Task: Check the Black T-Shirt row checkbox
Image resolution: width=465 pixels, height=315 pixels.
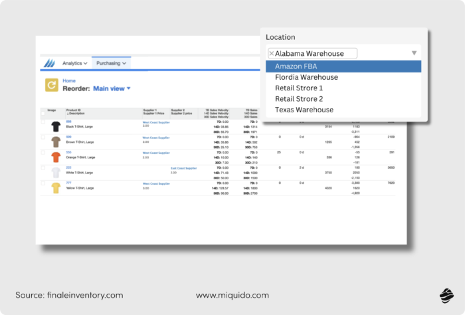Action: (x=43, y=122)
